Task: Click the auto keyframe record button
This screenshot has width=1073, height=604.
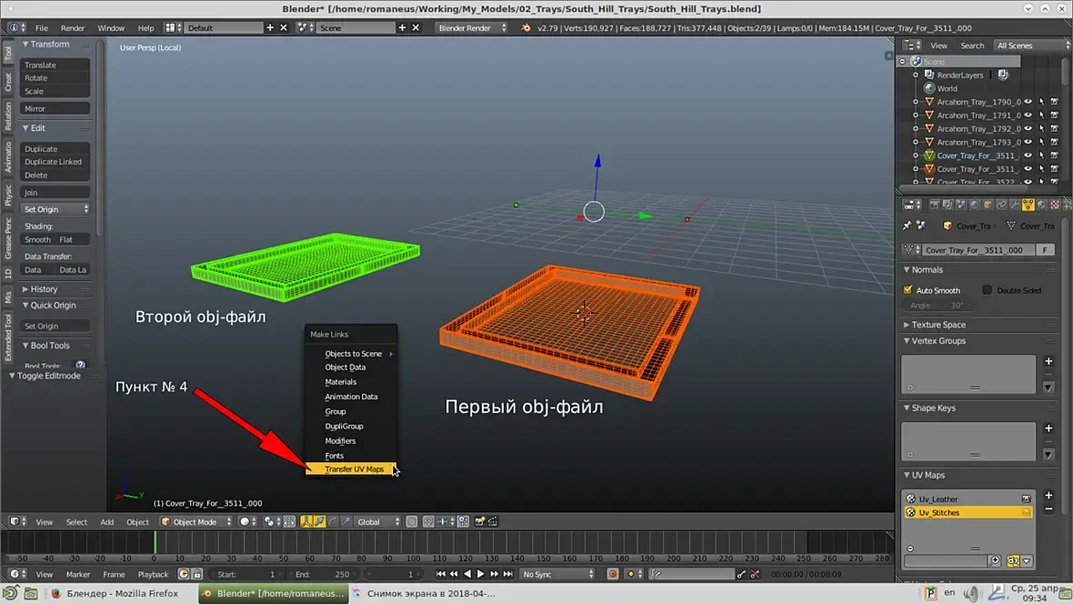Action: (613, 574)
